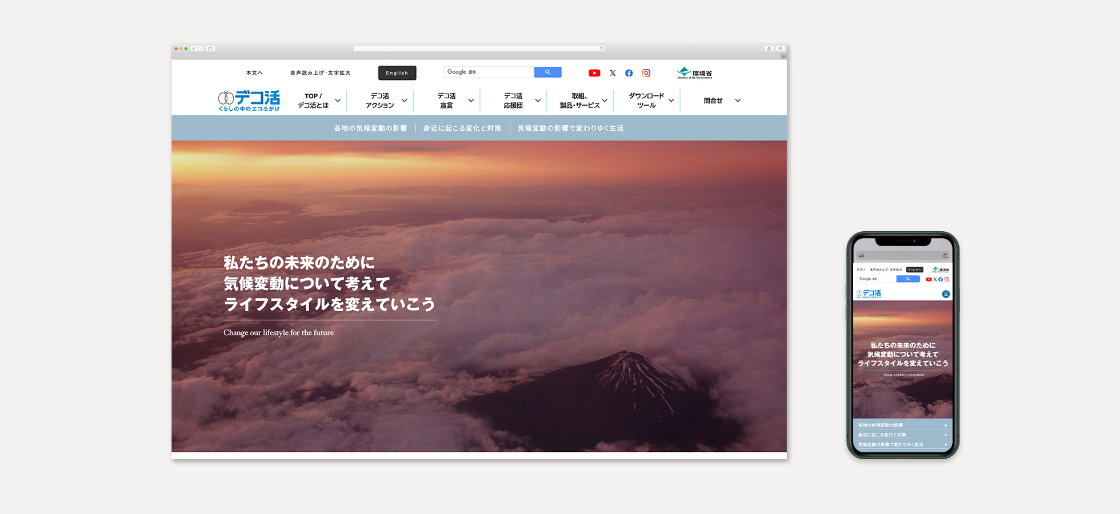Open デコ活アクション navigation item
Screen dimensions: 1120x514
380,101
